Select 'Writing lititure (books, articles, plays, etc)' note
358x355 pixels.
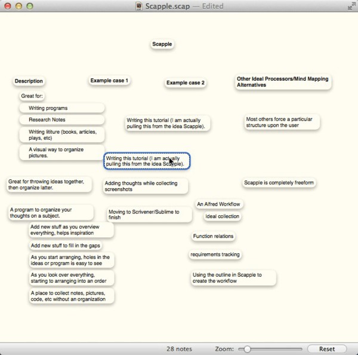pos(62,135)
